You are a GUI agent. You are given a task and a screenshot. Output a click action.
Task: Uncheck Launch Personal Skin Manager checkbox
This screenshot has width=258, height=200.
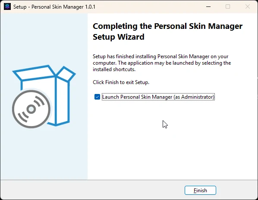point(97,97)
